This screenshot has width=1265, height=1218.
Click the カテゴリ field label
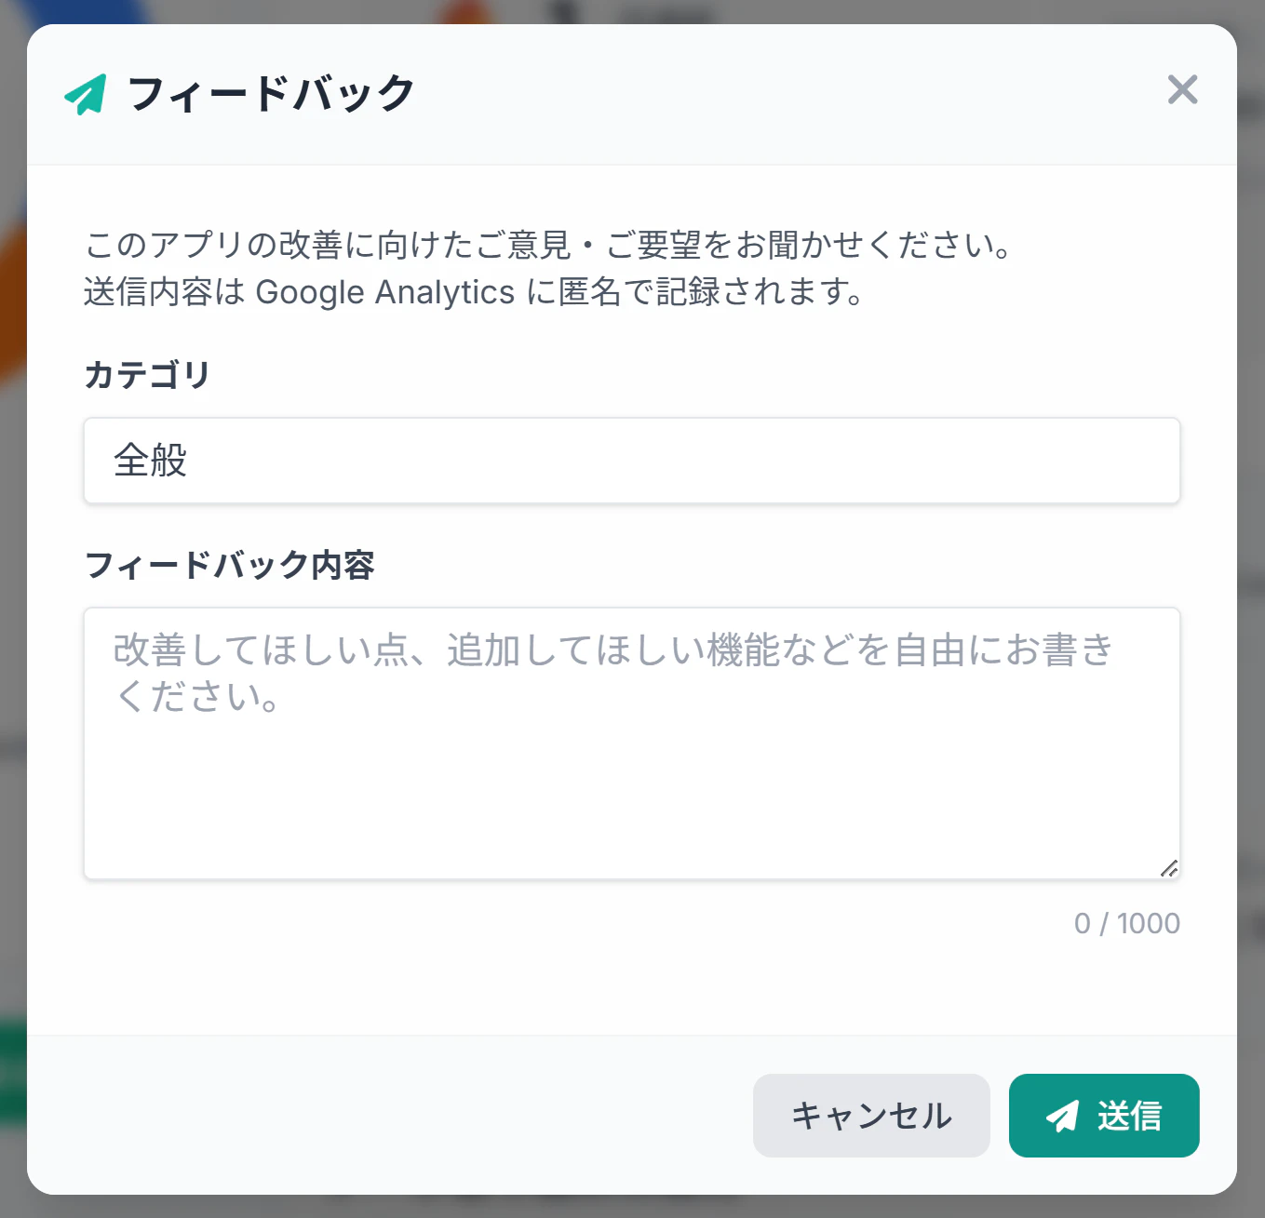point(146,375)
